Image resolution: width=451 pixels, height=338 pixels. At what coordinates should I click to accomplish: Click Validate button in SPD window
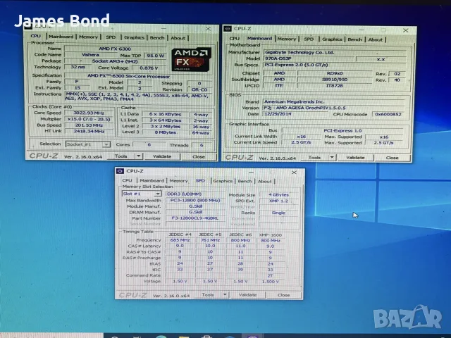[x=247, y=295]
